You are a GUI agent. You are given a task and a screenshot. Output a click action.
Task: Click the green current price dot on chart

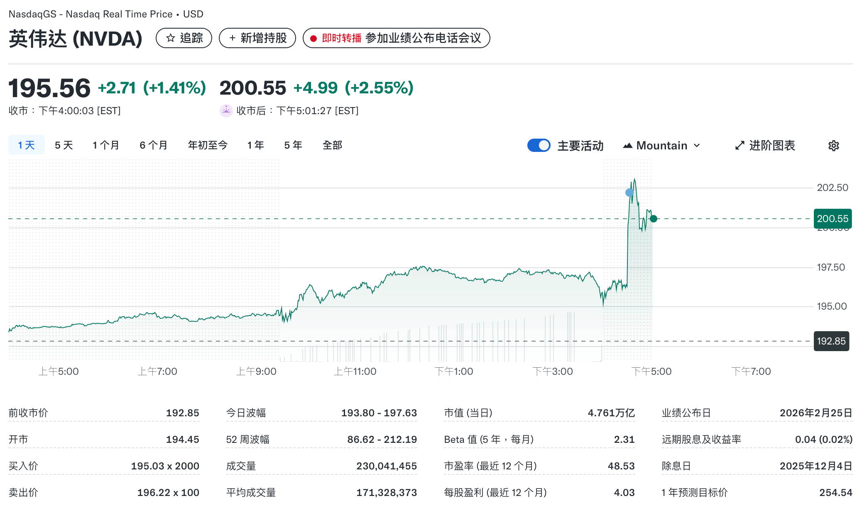click(654, 219)
